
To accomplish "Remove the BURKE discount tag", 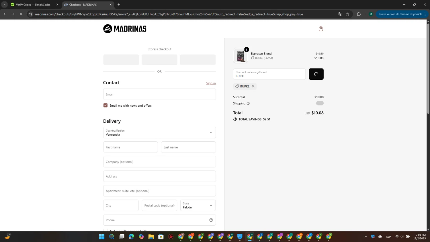I will 253,86.
